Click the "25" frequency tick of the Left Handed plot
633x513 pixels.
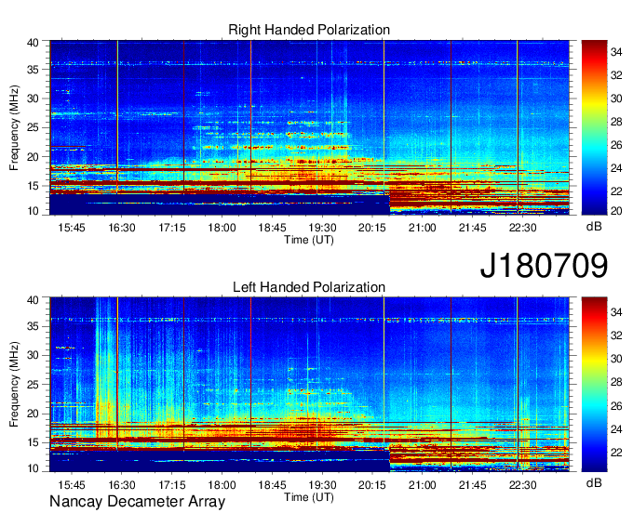coord(34,385)
